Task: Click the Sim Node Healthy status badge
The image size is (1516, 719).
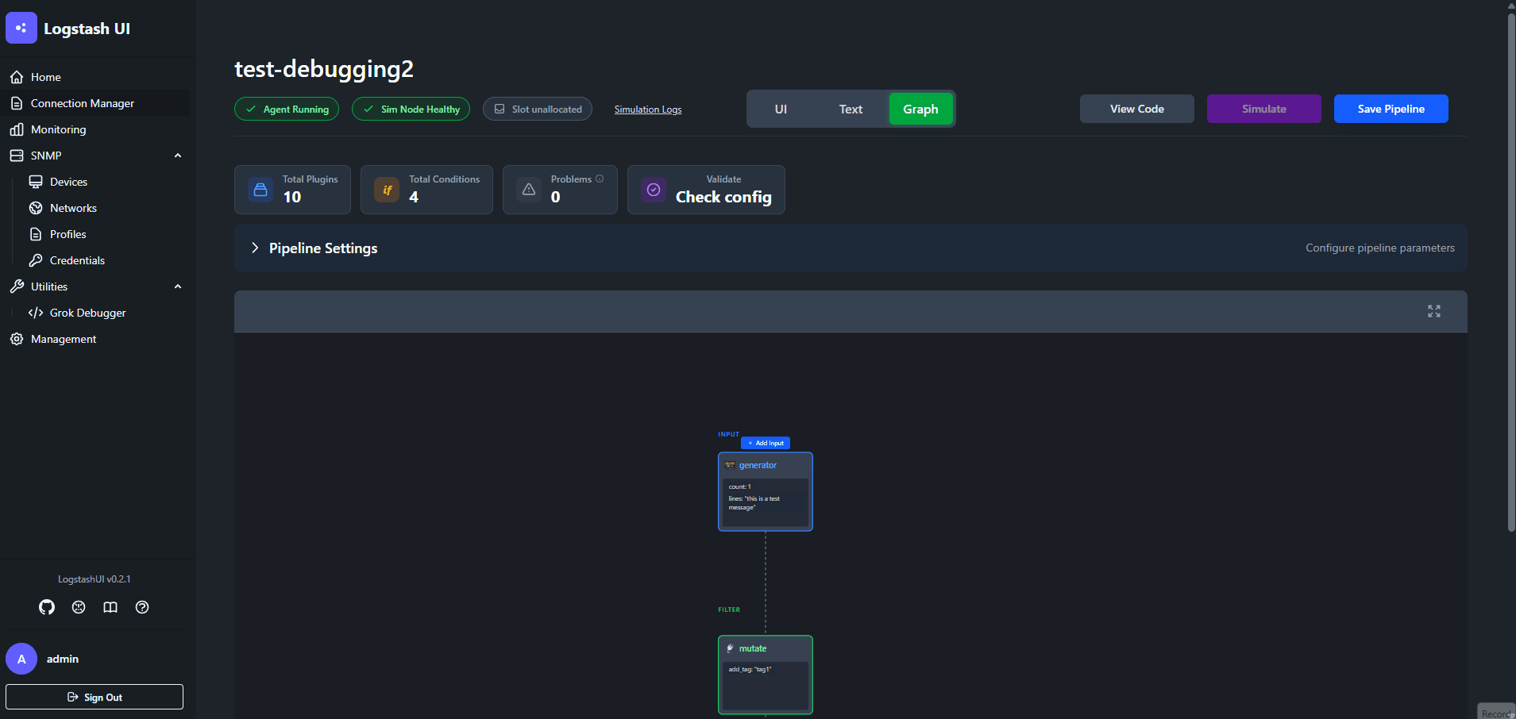Action: [411, 109]
